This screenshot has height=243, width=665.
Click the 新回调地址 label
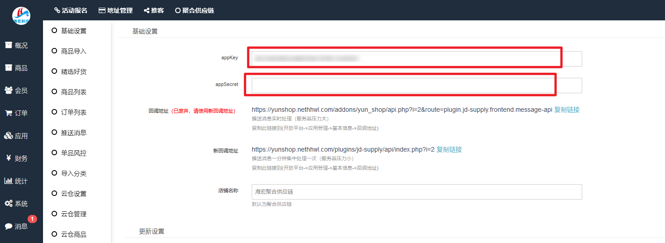pos(225,151)
